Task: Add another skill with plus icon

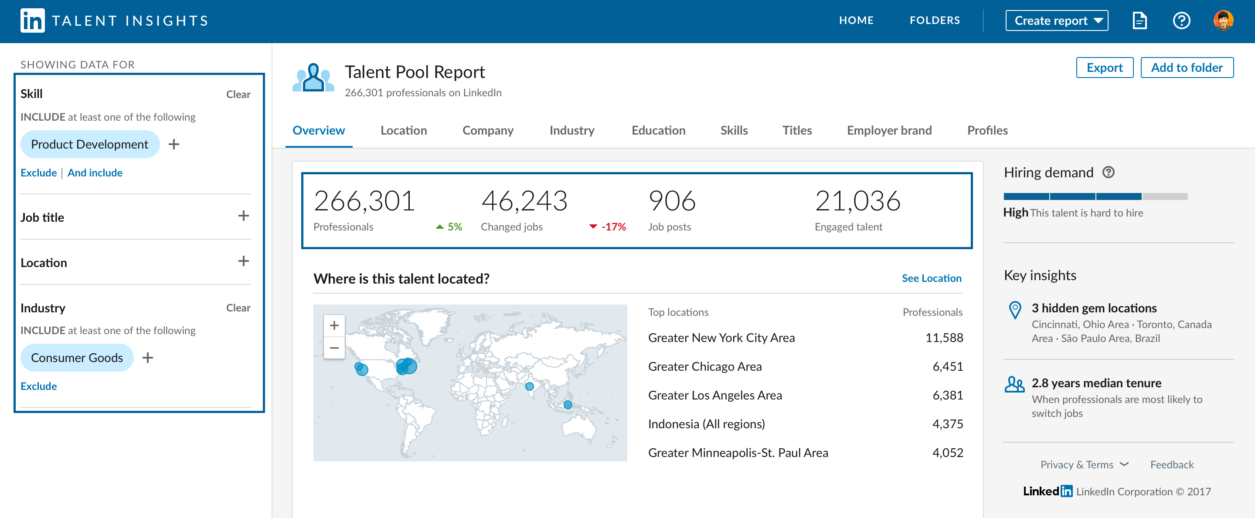Action: 174,144
